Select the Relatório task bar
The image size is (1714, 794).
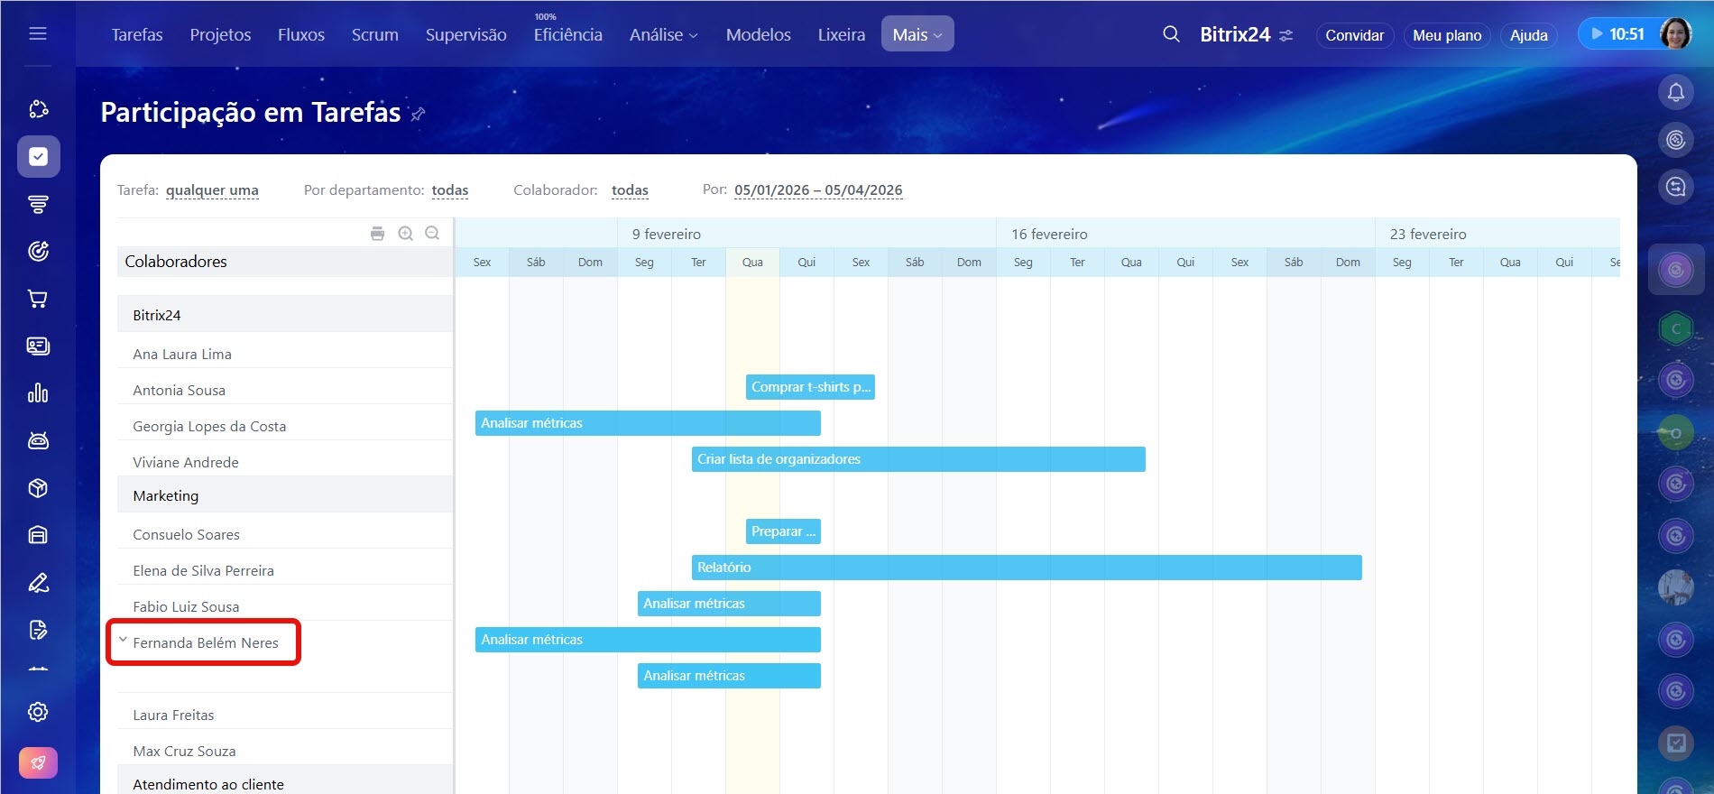(x=1026, y=568)
